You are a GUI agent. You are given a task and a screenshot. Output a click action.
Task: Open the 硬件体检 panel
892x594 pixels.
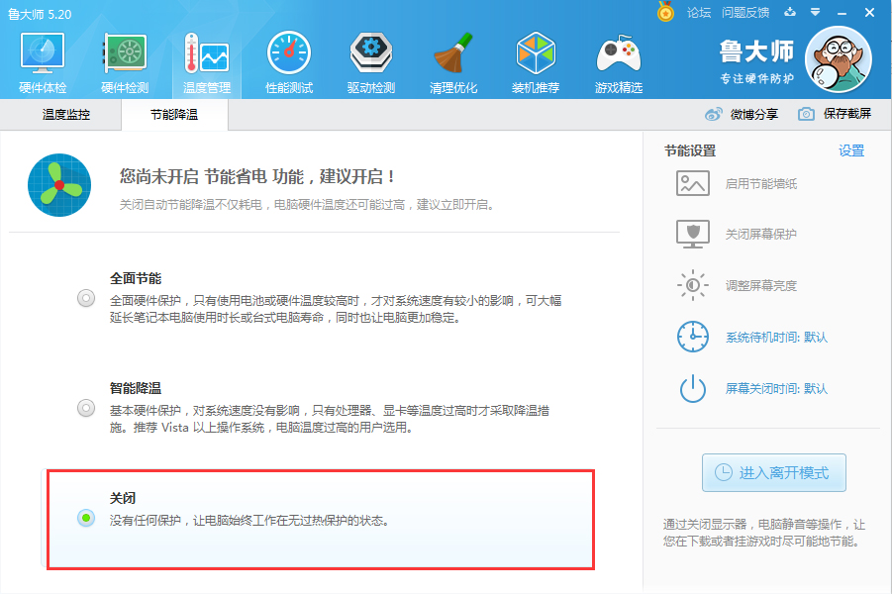41,61
